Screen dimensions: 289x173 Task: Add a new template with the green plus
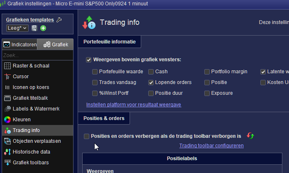tap(43, 28)
